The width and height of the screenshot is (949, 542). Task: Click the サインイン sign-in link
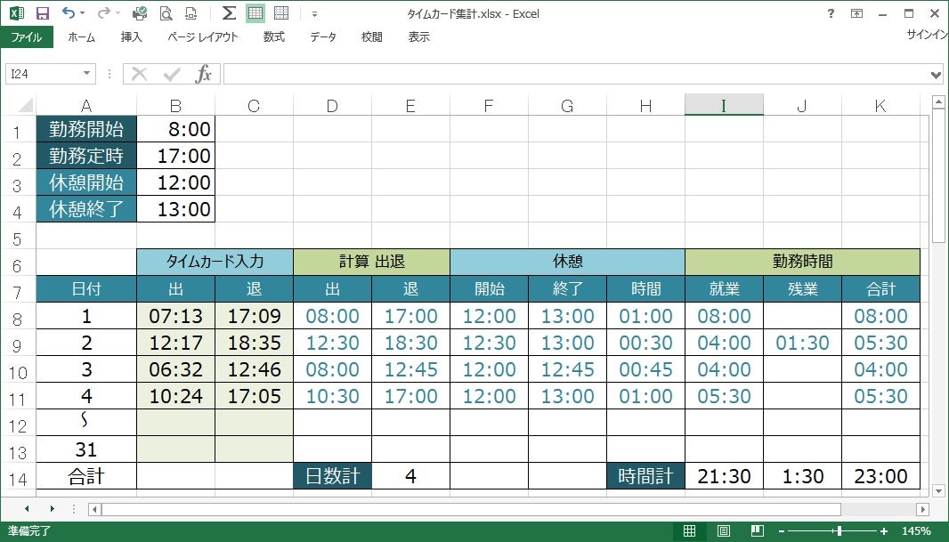pos(927,35)
